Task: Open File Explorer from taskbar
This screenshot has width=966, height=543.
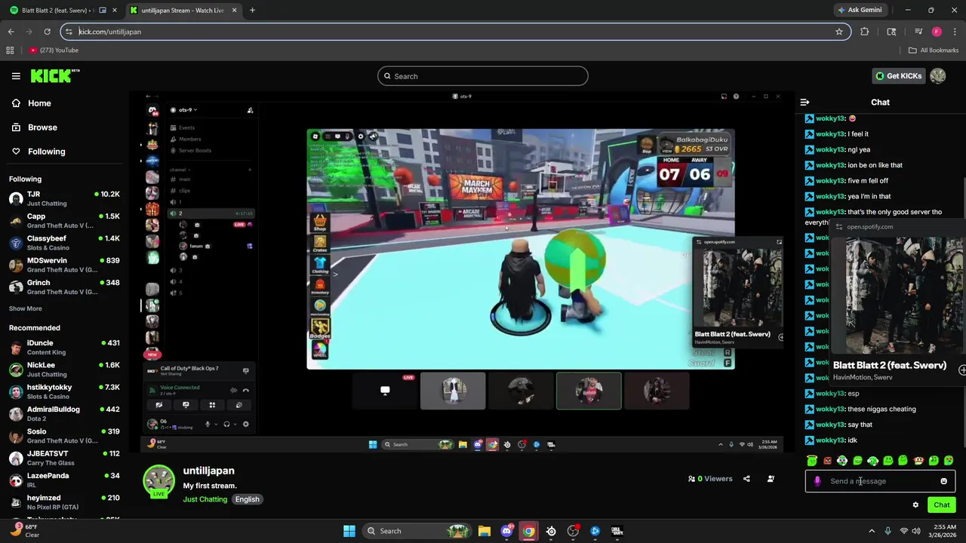Action: point(485,531)
